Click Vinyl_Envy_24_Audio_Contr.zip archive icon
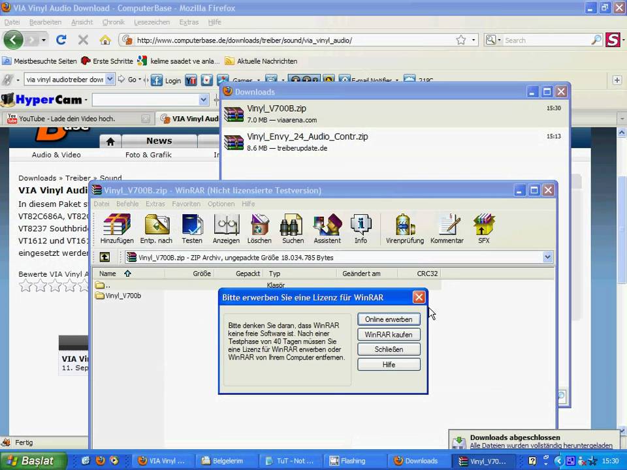This screenshot has height=470, width=627. [234, 142]
